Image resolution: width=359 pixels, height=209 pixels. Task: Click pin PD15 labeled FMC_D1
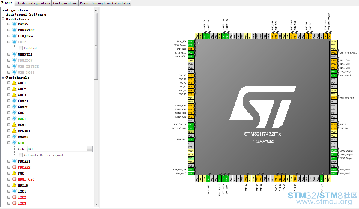[x=334, y=124]
